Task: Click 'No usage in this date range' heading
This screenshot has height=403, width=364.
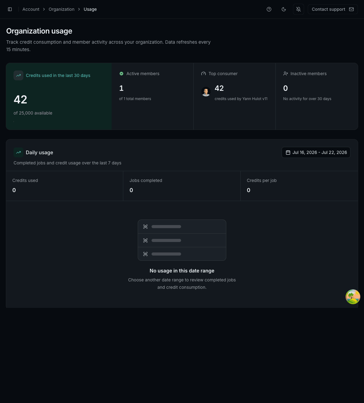Action: [182, 271]
